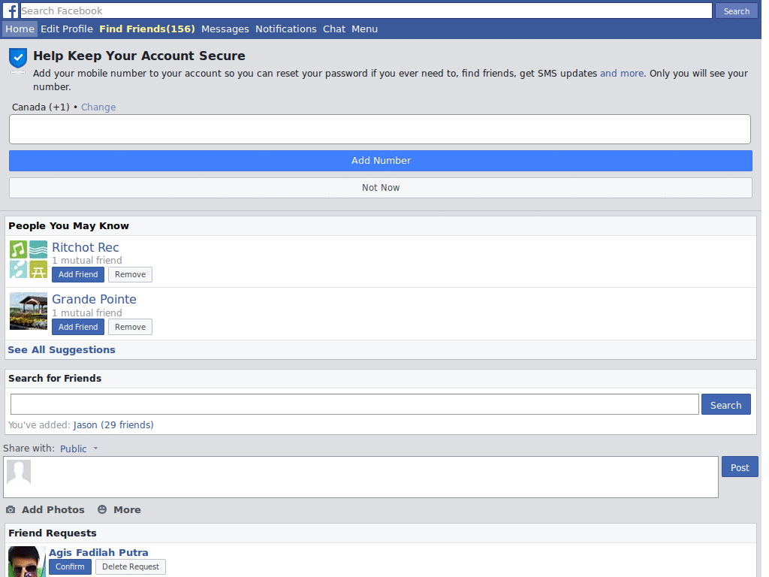Focus the Search Facebook field
769x577 pixels.
[366, 11]
